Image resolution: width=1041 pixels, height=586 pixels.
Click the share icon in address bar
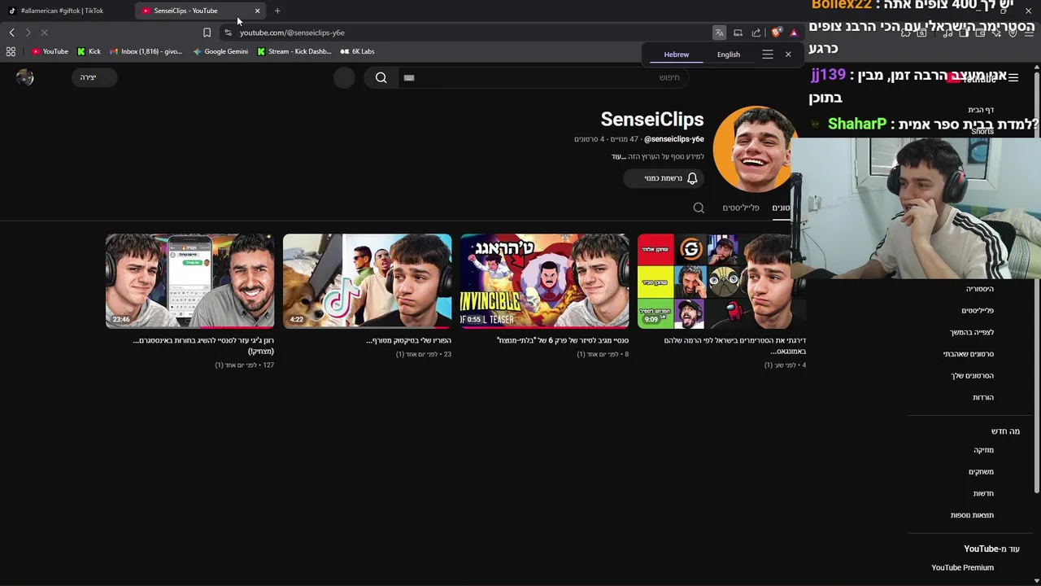(756, 33)
